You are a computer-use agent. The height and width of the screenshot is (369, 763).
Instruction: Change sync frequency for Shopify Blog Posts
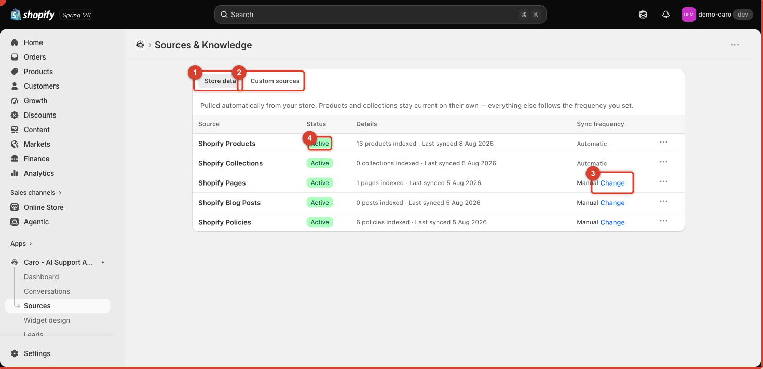point(612,203)
